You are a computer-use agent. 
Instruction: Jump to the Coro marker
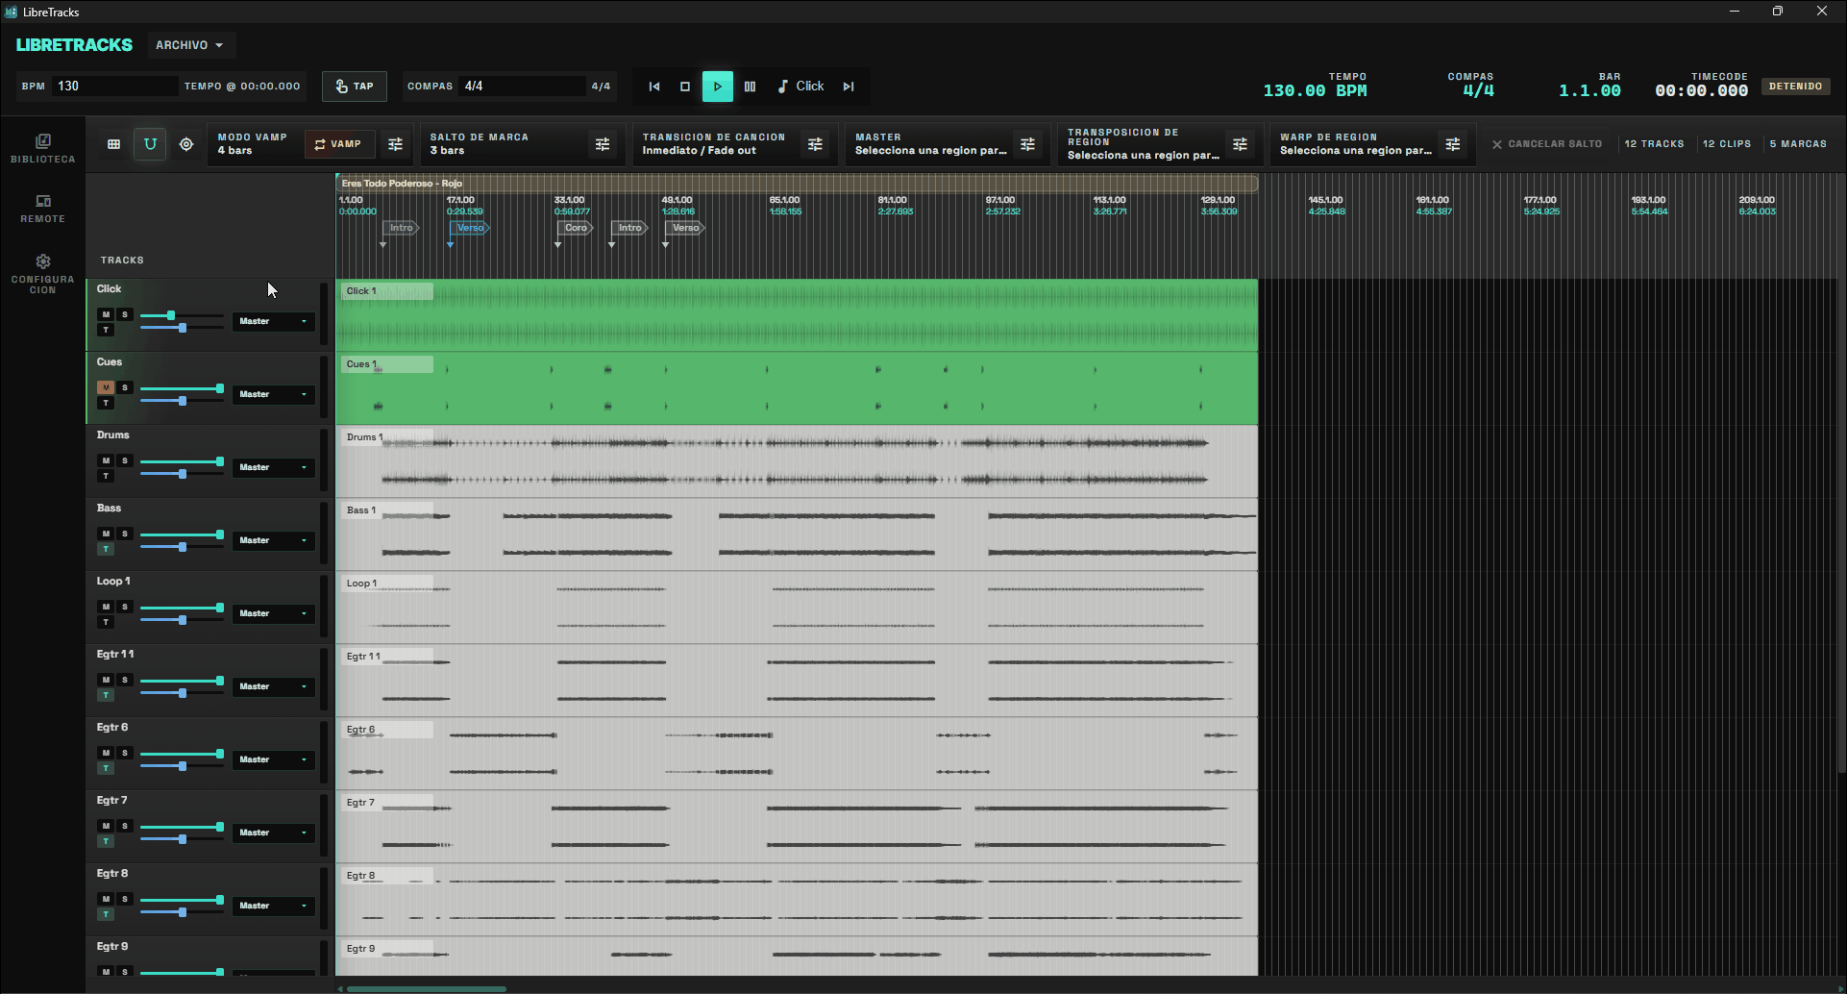pyautogui.click(x=576, y=228)
